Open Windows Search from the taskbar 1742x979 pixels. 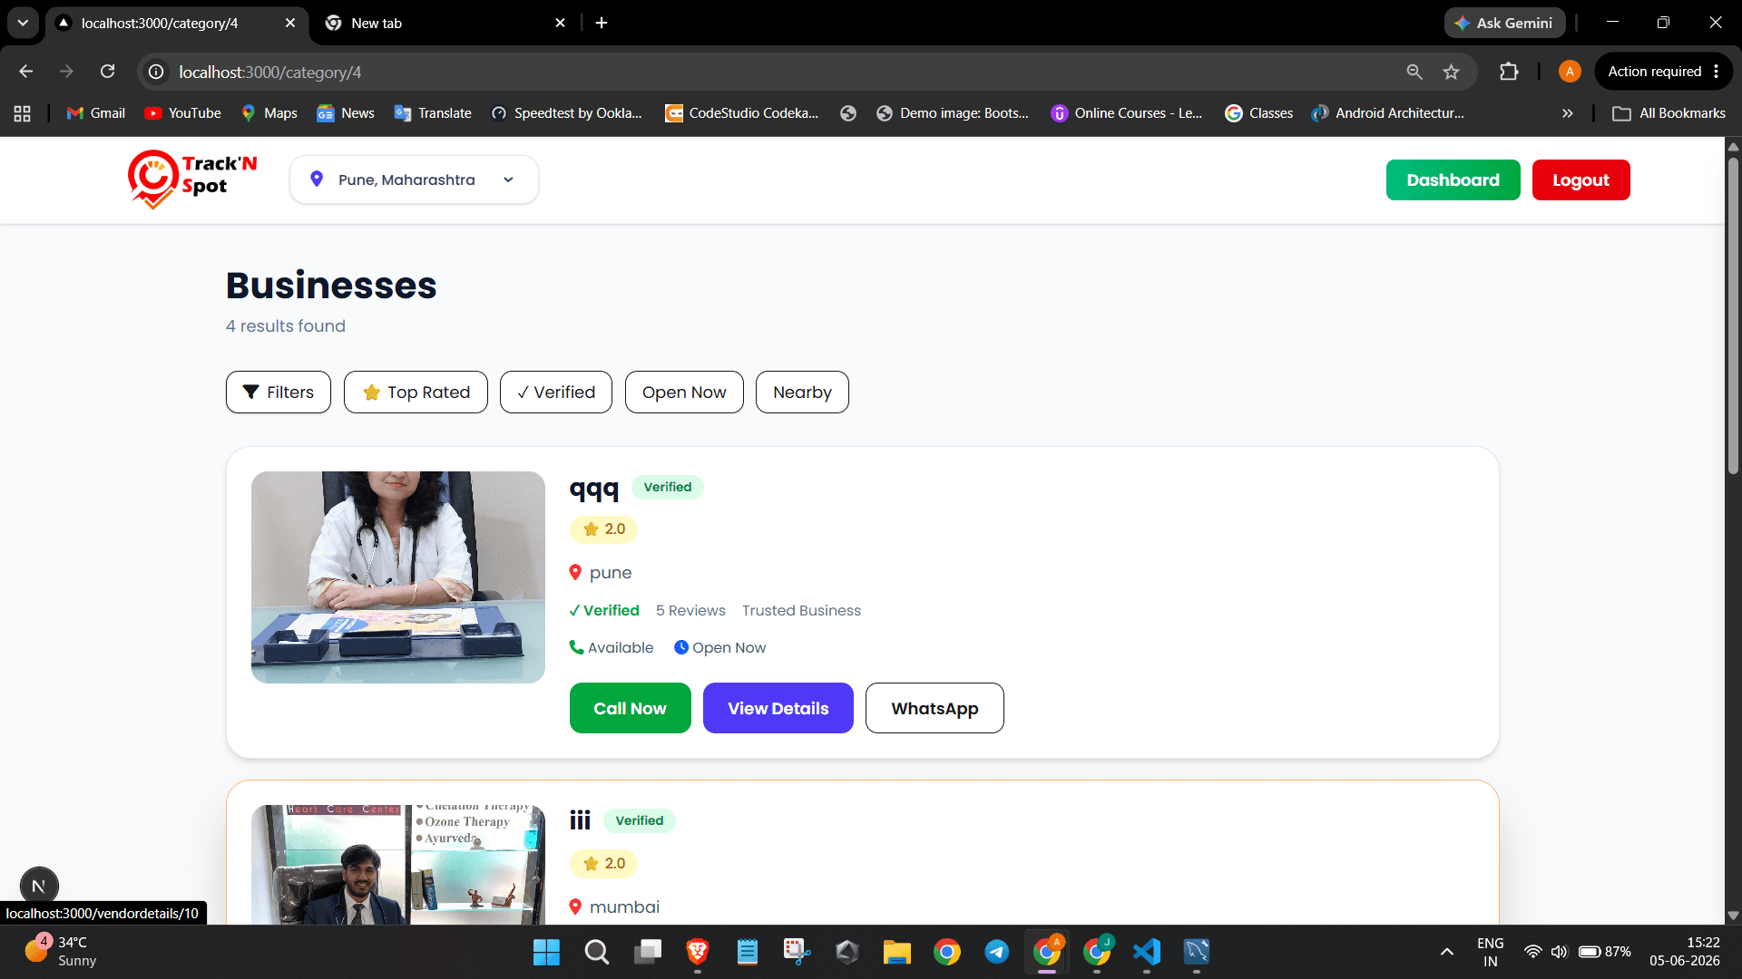click(x=597, y=952)
